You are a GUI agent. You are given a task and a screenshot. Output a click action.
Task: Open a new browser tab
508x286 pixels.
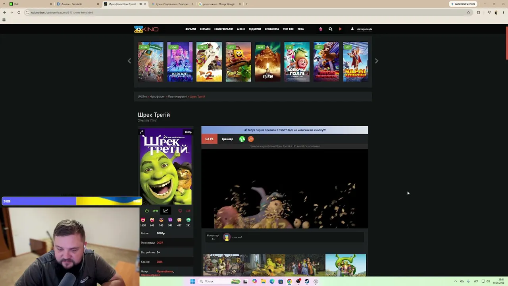[x=247, y=4]
